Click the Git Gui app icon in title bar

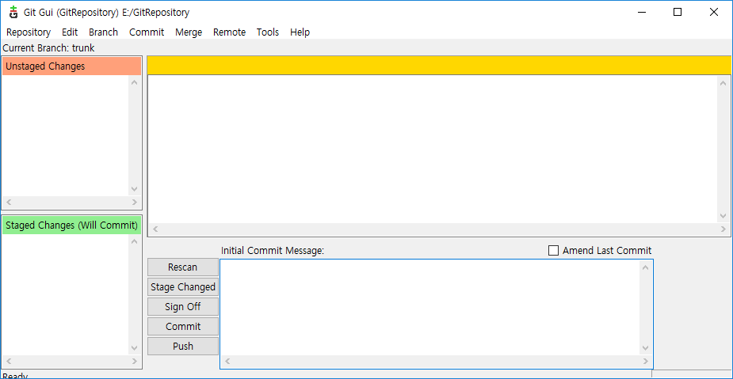point(13,13)
